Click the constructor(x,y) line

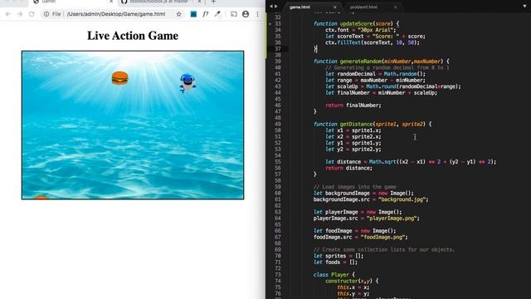click(x=352, y=281)
